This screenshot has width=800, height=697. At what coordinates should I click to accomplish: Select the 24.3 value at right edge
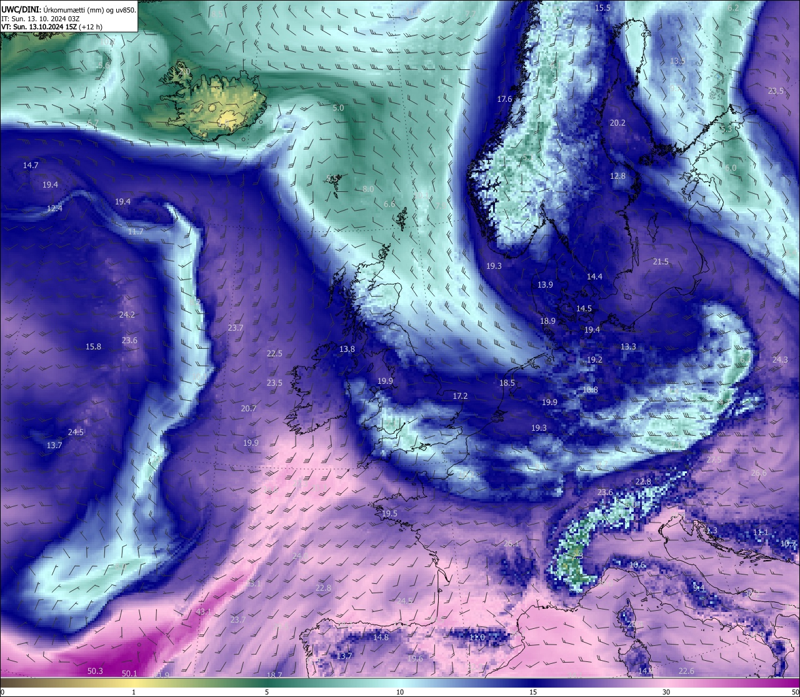click(780, 360)
